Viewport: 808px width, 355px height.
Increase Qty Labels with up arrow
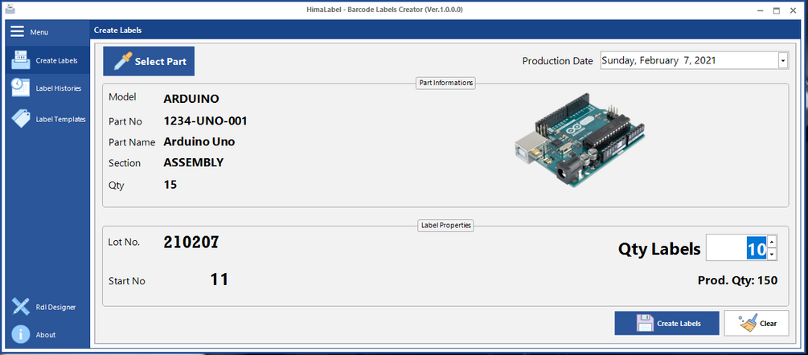pos(772,241)
